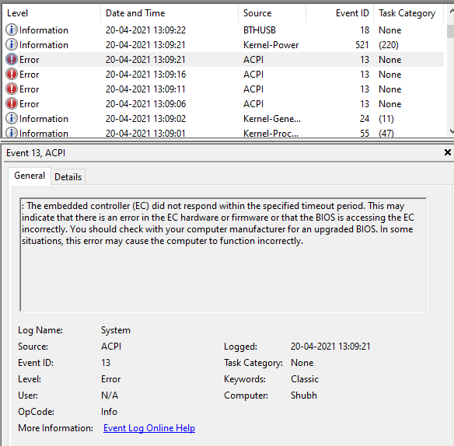The width and height of the screenshot is (454, 446).
Task: Select Event ID 24 cell
Action: tap(365, 119)
